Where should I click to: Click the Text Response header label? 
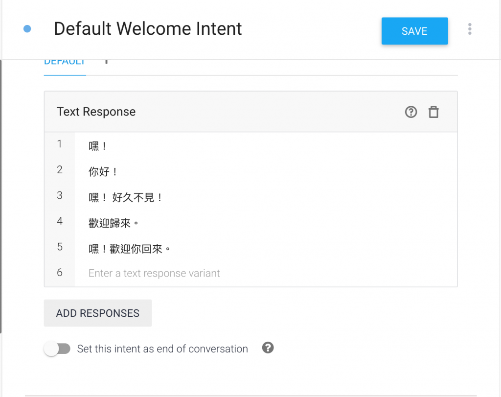coord(96,112)
